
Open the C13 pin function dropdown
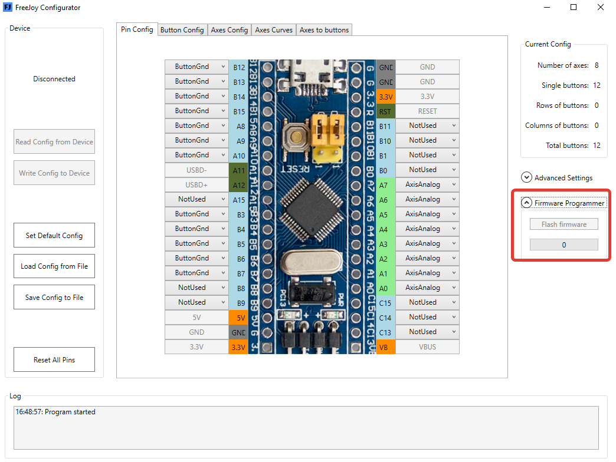427,332
